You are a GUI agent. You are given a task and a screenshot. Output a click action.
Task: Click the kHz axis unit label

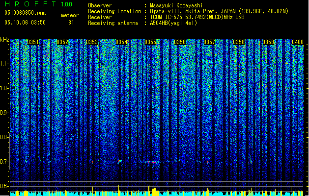[4, 40]
